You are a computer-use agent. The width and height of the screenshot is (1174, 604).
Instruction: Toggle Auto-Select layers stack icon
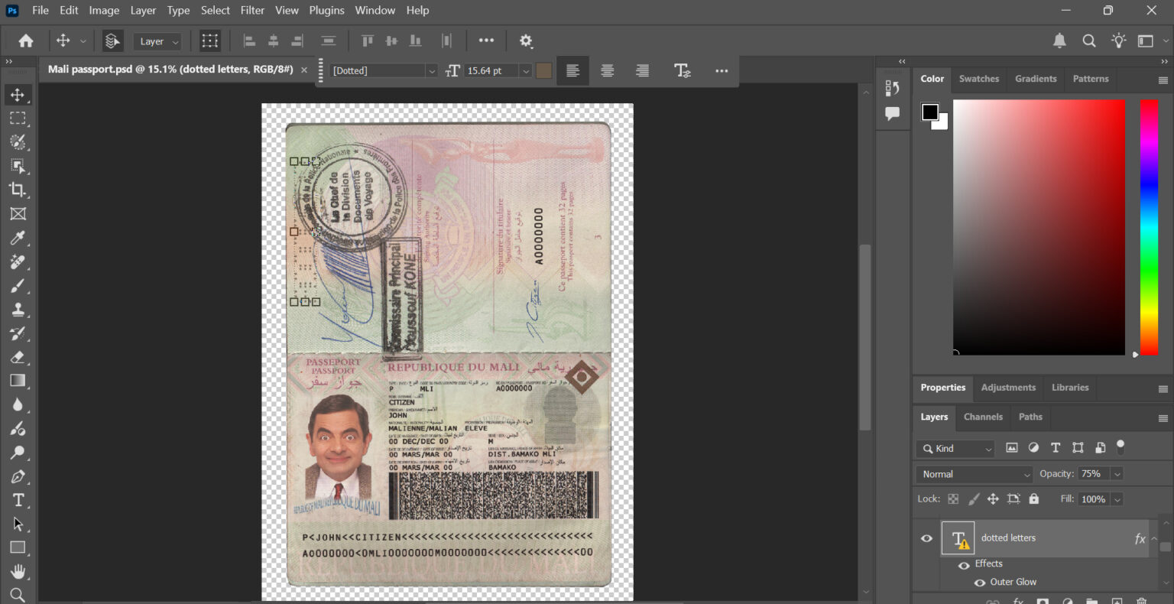point(112,41)
